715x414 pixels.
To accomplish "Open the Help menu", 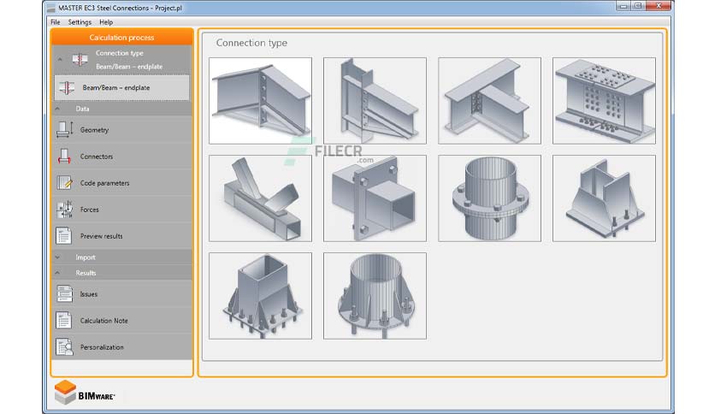I will (x=106, y=22).
